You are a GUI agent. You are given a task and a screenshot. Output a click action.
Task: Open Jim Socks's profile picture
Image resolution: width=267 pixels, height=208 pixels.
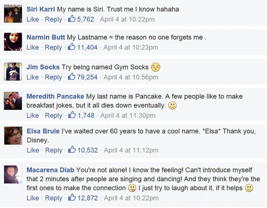tap(13, 72)
